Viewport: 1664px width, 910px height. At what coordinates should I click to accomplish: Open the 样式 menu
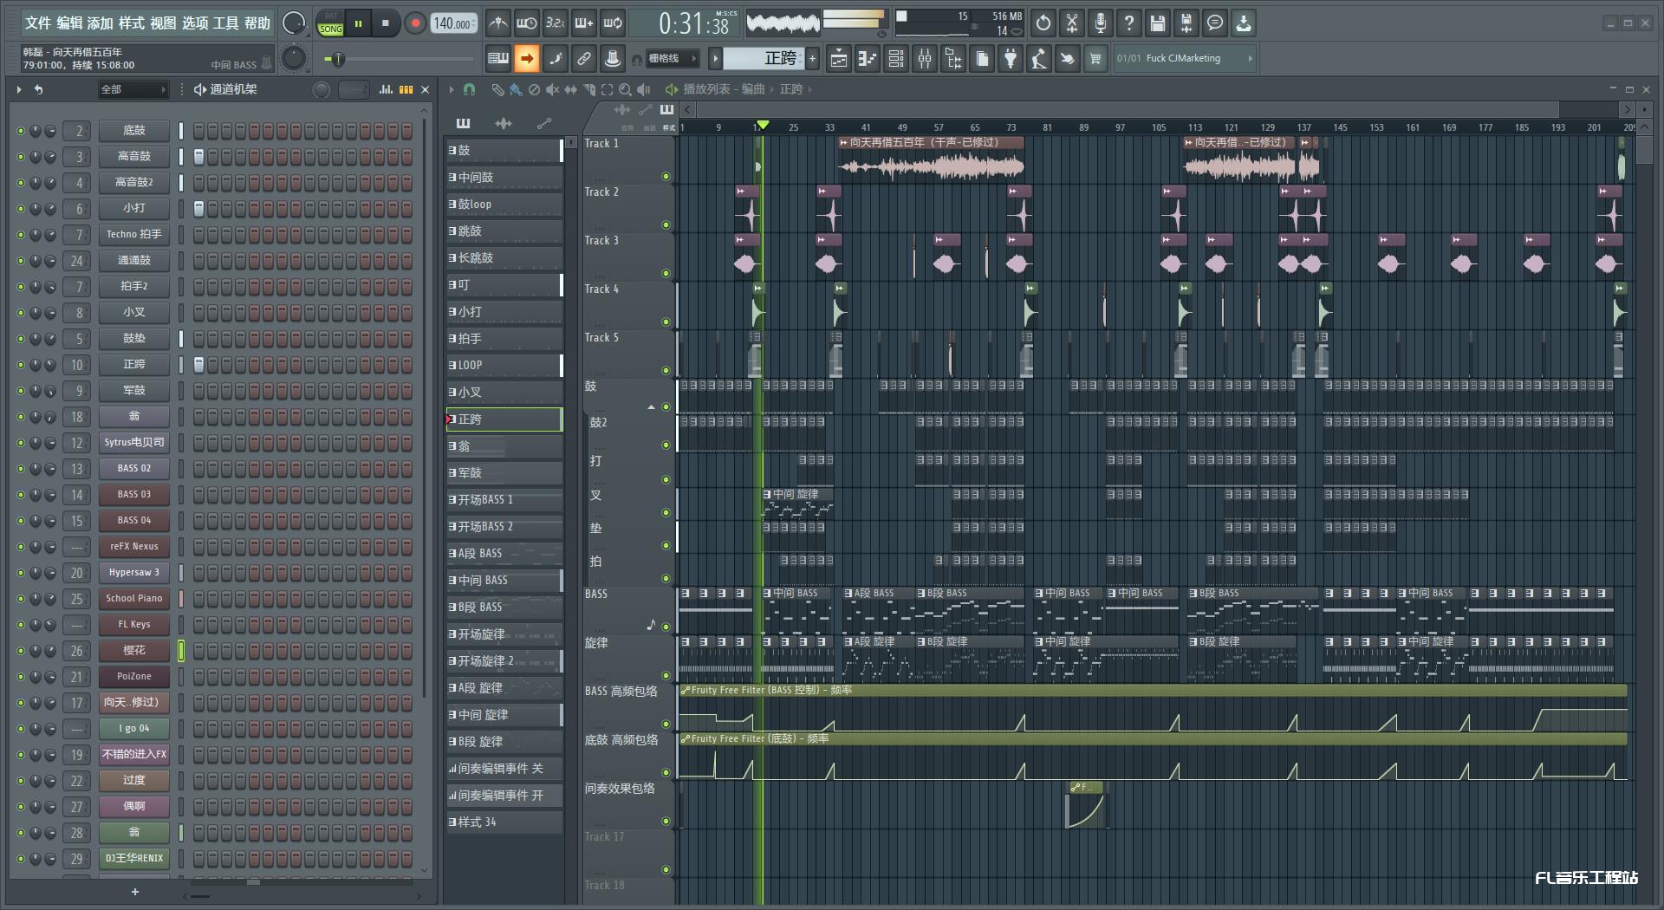click(x=132, y=23)
